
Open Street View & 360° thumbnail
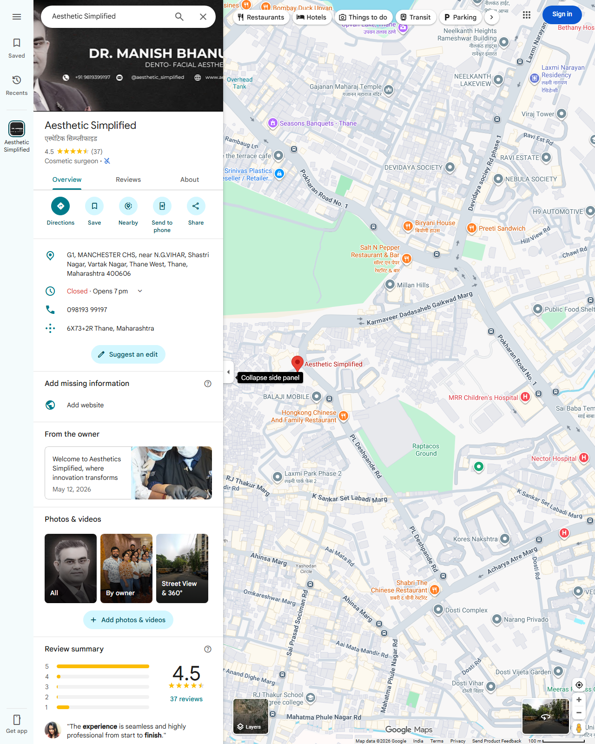pyautogui.click(x=182, y=568)
